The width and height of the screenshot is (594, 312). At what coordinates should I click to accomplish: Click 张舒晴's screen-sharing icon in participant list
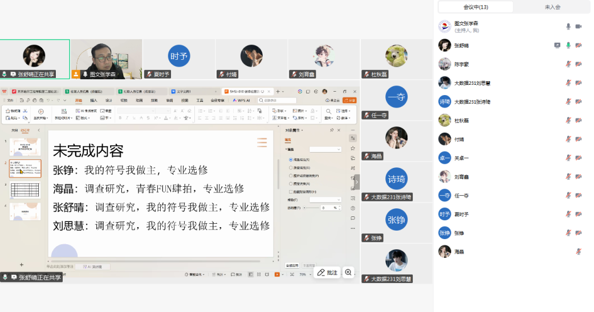click(557, 45)
